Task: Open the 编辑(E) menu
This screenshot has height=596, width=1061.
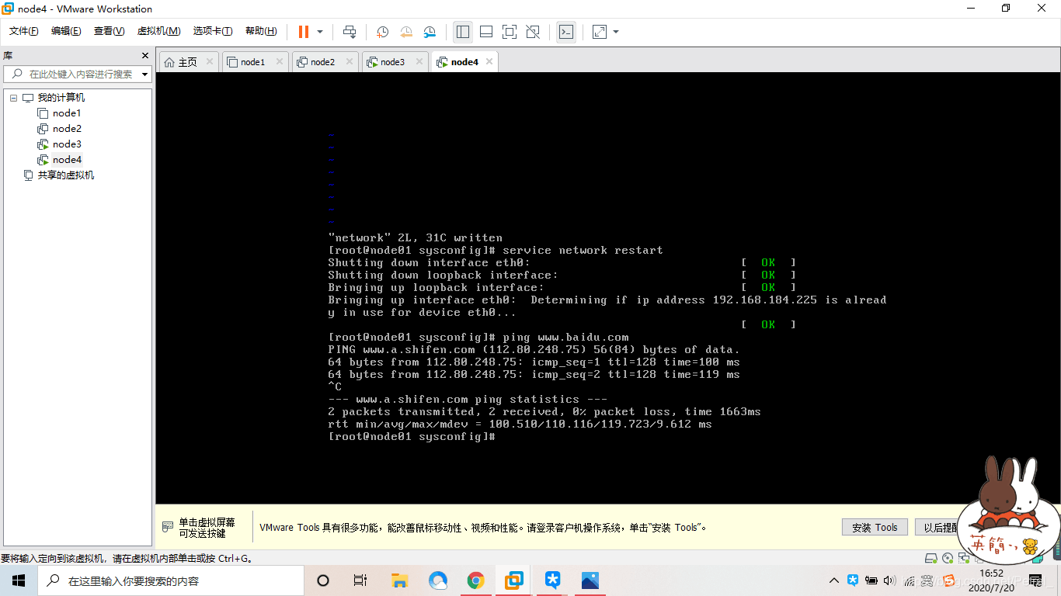Action: point(66,31)
